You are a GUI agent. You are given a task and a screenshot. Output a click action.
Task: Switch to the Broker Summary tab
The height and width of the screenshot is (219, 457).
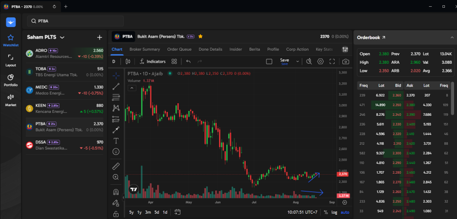144,49
